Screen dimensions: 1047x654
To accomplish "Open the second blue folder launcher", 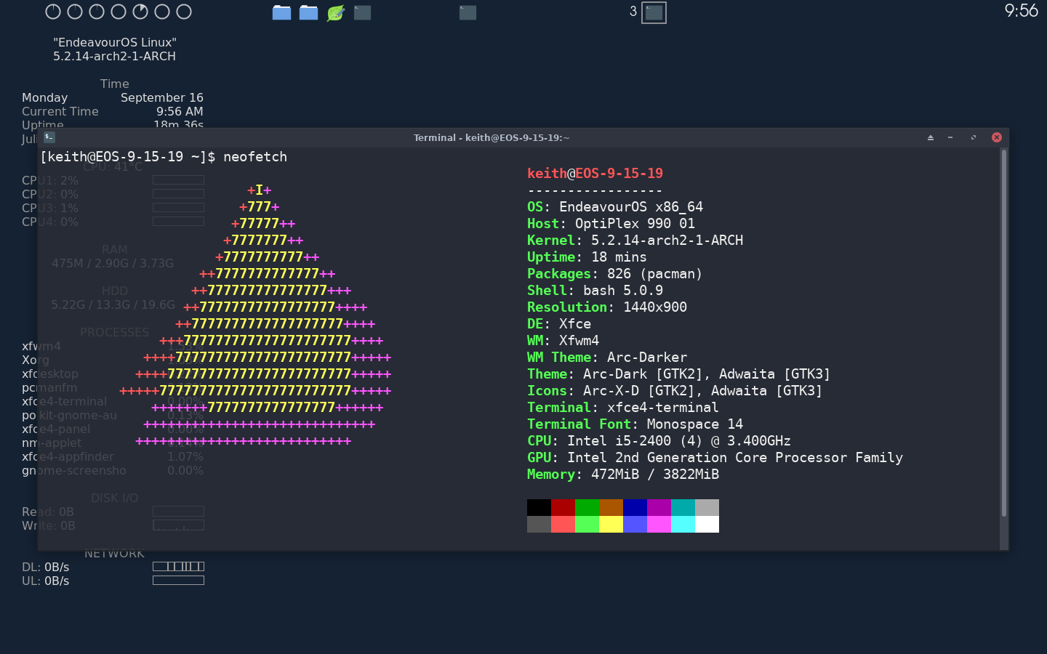I will pyautogui.click(x=308, y=12).
